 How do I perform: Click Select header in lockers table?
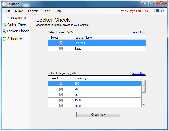tap(61, 38)
